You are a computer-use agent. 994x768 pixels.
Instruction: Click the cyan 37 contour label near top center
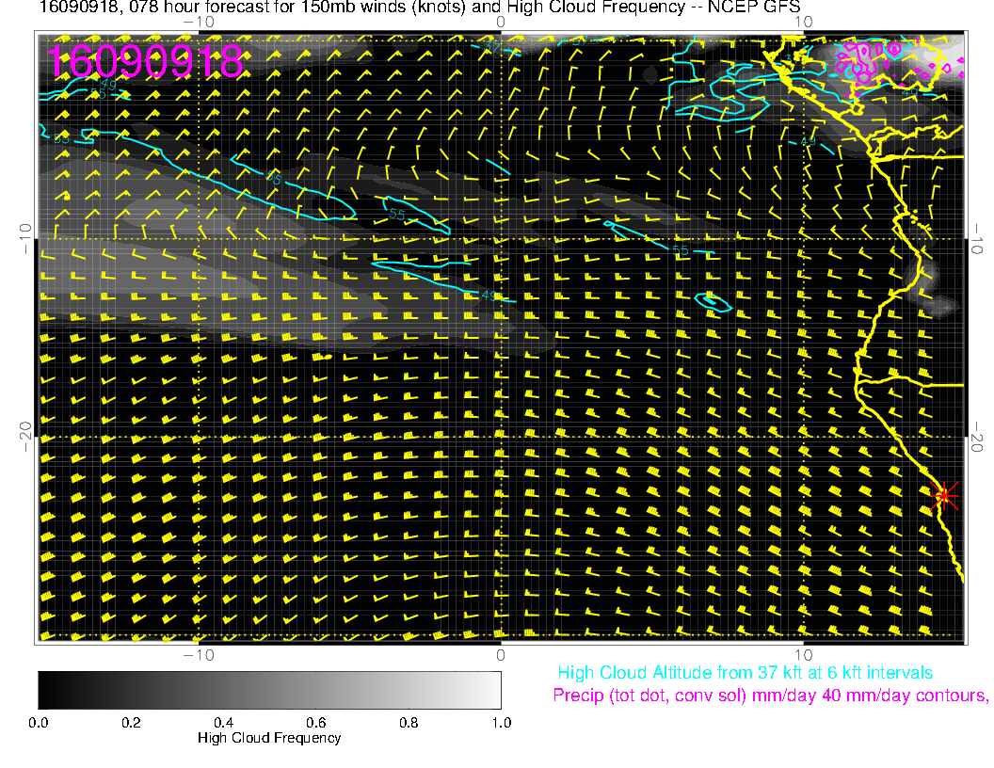point(493,46)
